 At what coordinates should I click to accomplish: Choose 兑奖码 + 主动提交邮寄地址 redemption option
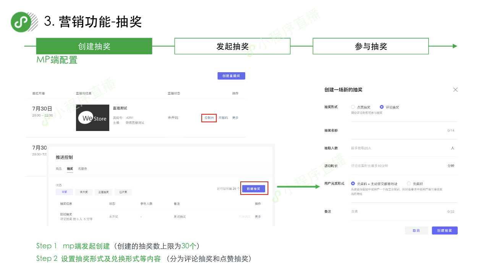point(353,184)
